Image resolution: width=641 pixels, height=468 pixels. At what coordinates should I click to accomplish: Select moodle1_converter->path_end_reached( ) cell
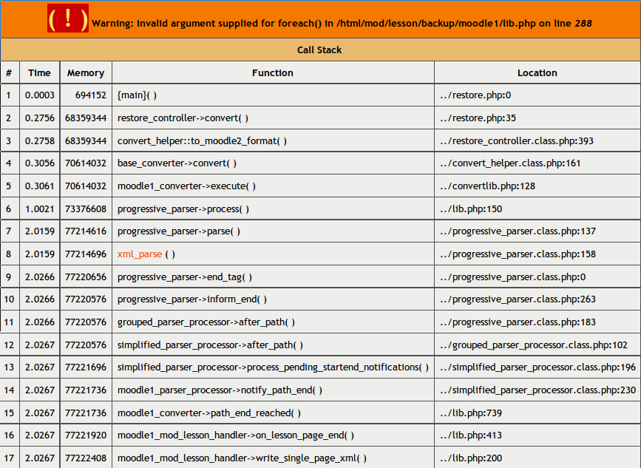tap(273, 413)
